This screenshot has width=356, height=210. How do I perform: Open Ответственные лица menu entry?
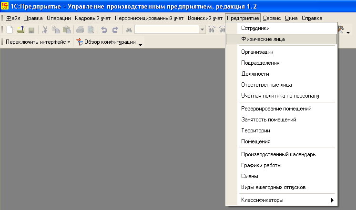coord(282,85)
